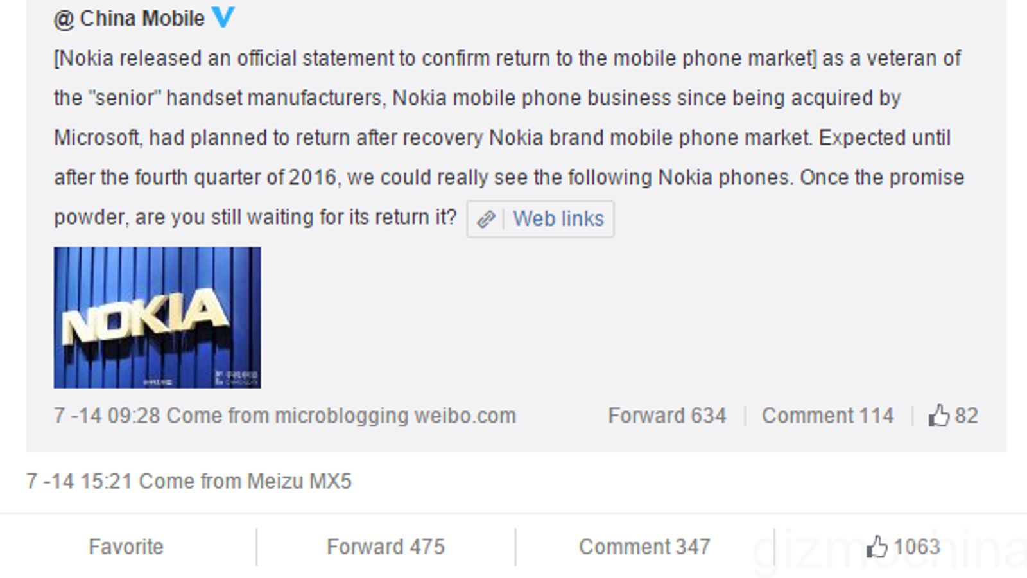Follow the microblogging weibo.com source link
This screenshot has height=578, width=1027.
395,416
